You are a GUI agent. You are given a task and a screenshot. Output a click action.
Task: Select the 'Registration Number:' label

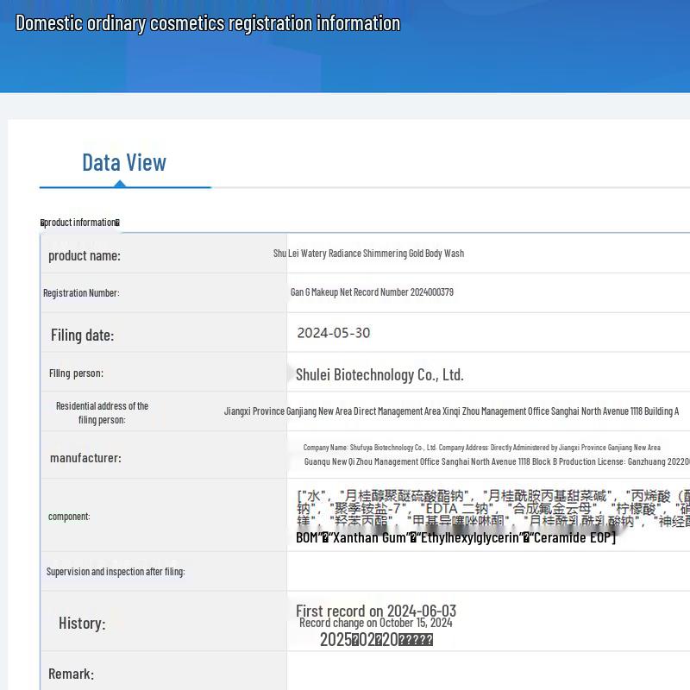pos(81,293)
